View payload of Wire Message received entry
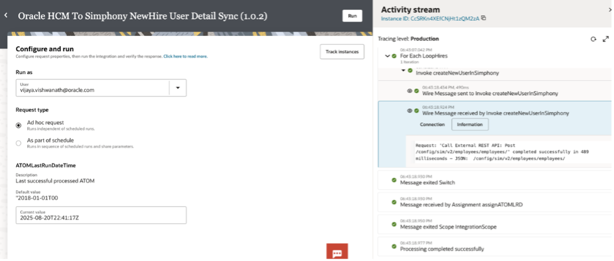This screenshot has height=261, width=614. [x=410, y=111]
